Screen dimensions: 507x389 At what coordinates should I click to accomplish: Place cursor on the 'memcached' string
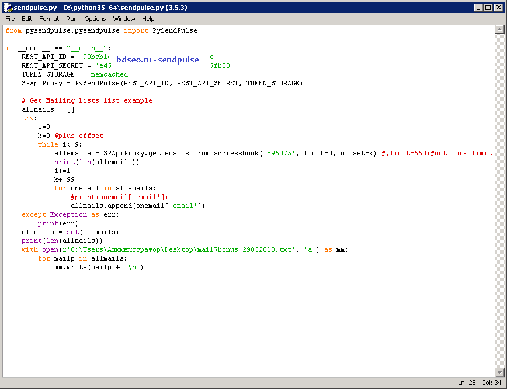109,74
